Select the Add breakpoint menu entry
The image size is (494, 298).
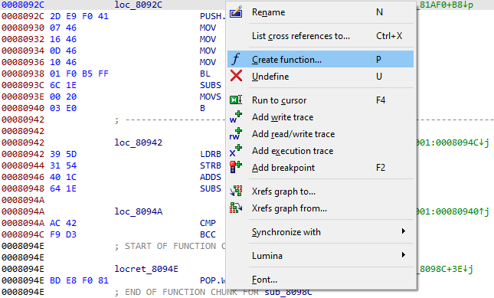320,168
